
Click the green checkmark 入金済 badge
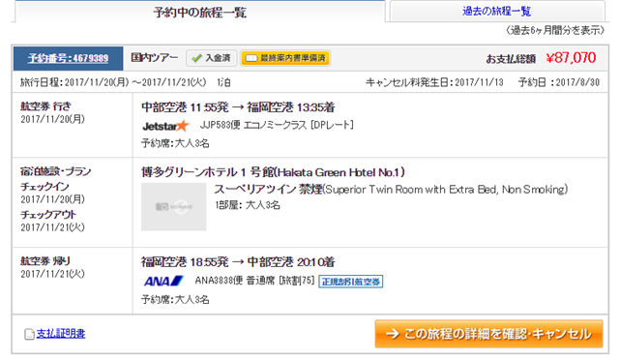[211, 58]
